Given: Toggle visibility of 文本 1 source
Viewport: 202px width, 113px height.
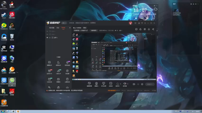Looking at the screenshot, I should pyautogui.click(x=47, y=34).
